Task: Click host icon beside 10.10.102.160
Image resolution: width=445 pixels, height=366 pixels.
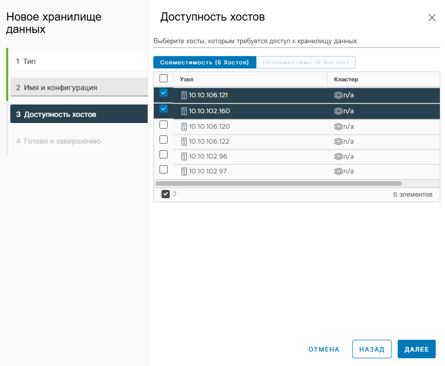Action: 184,111
